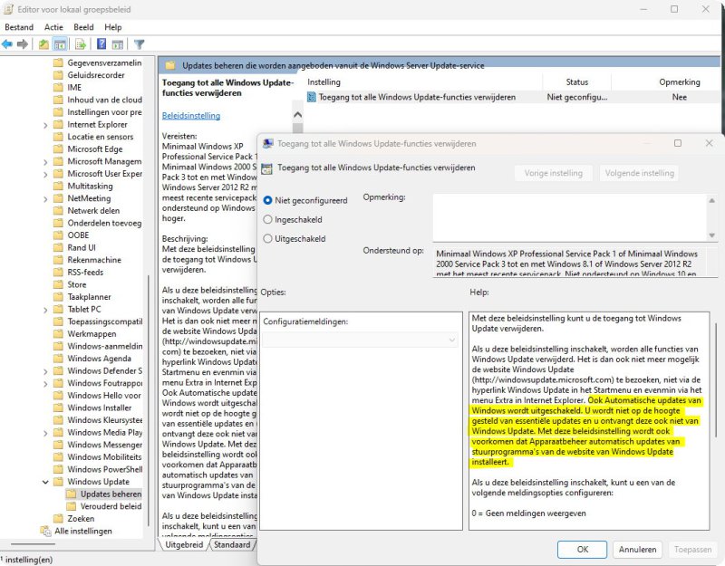Click the settings icon beside the dialog heading
Viewport: 725px width, 566px height.
click(x=266, y=168)
